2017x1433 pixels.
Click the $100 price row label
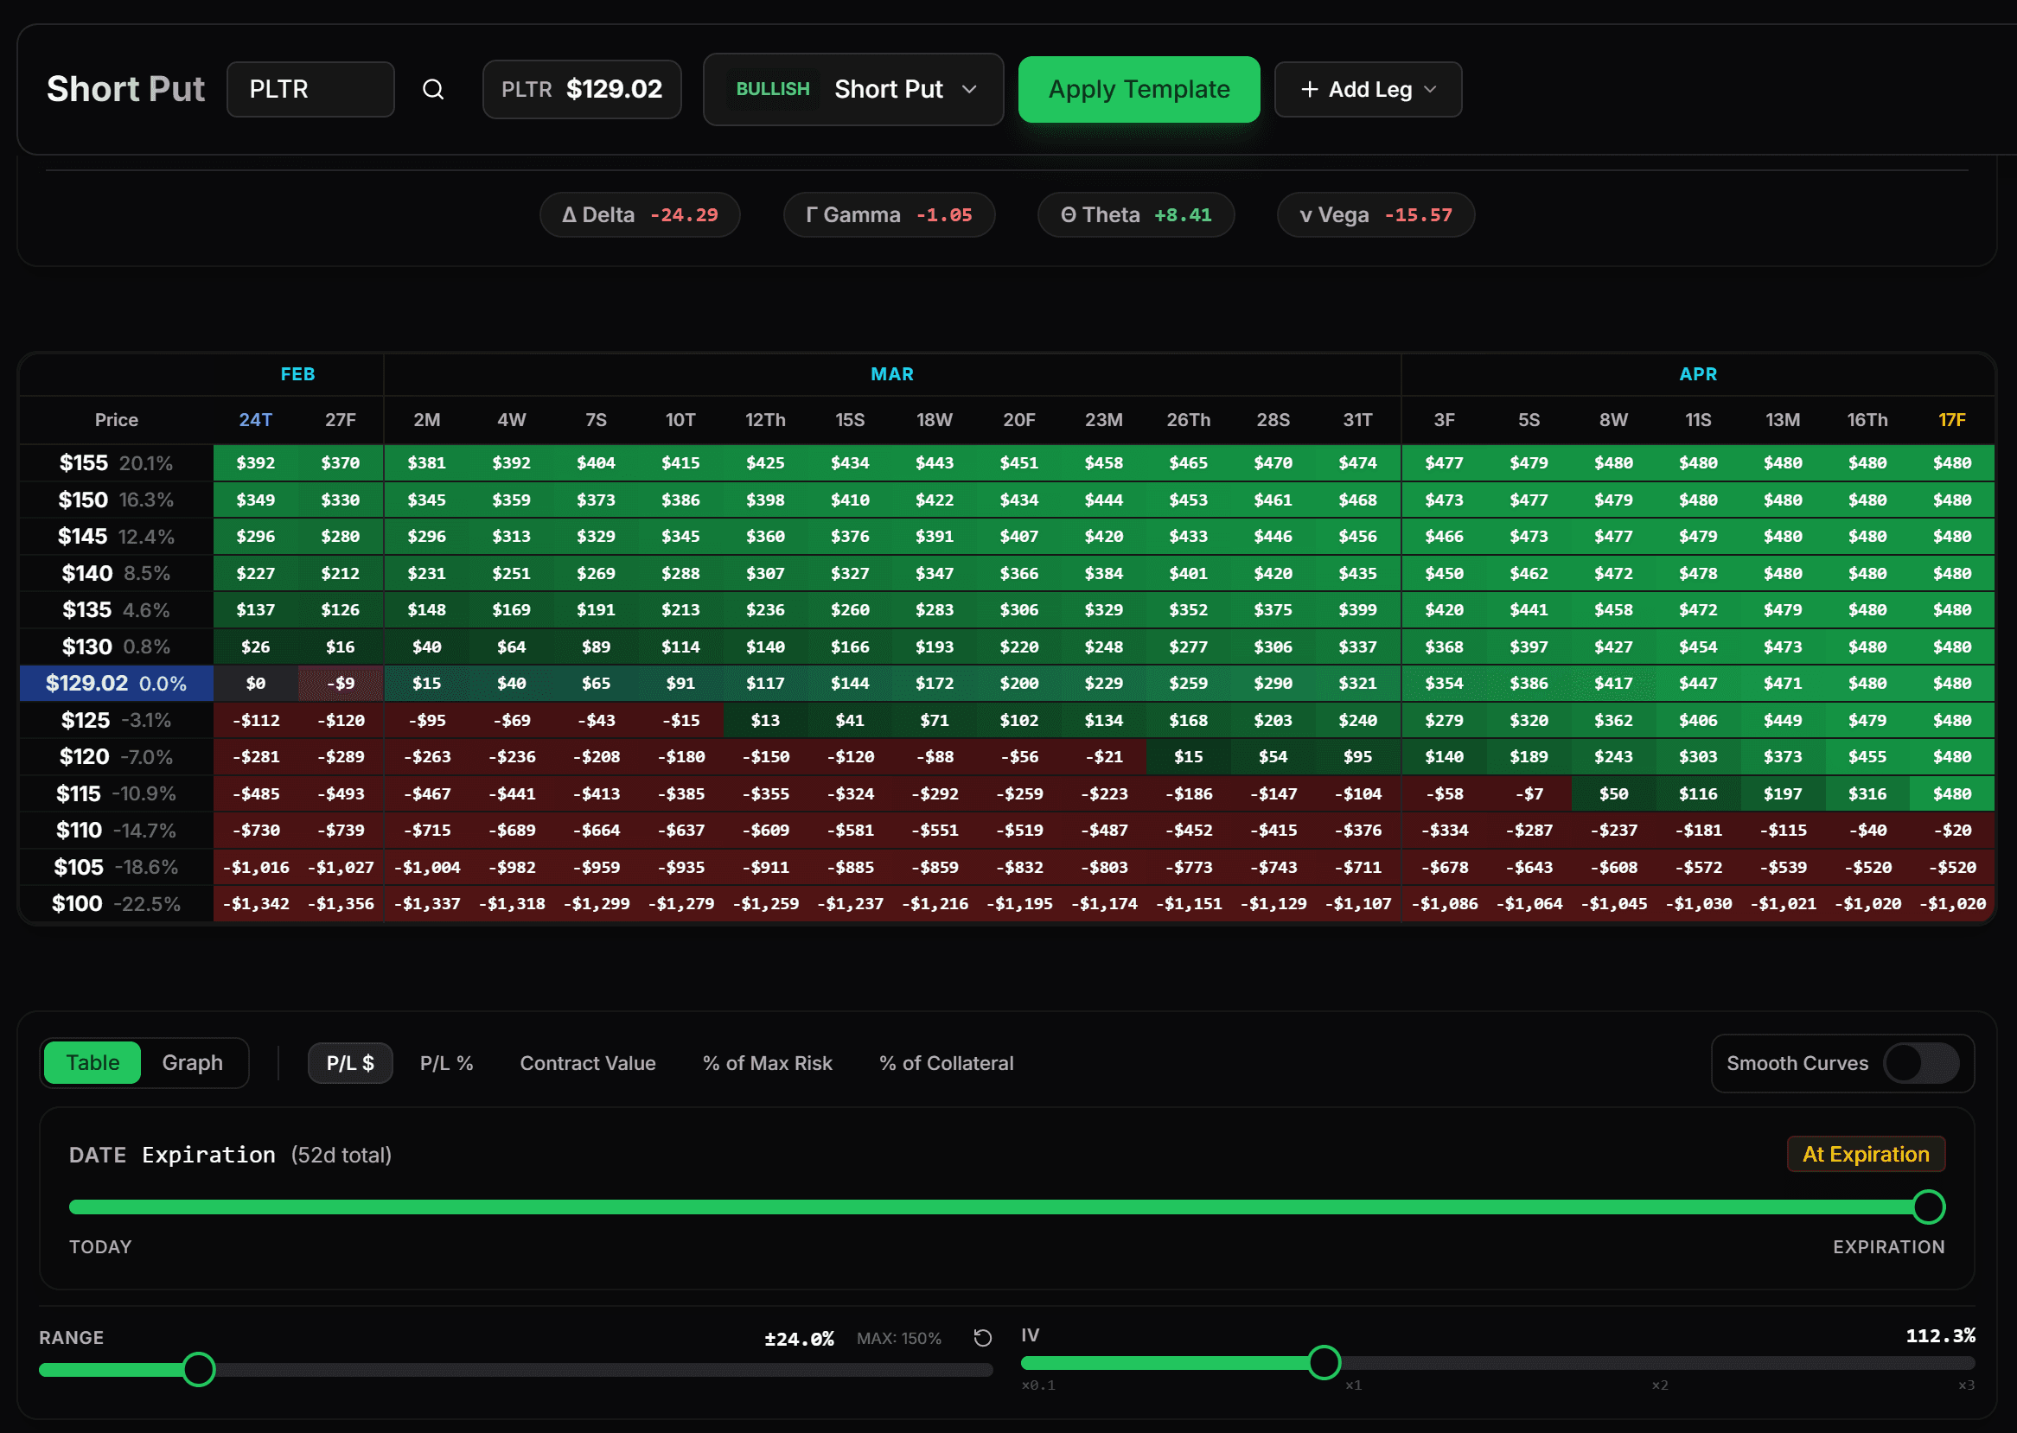pyautogui.click(x=117, y=903)
